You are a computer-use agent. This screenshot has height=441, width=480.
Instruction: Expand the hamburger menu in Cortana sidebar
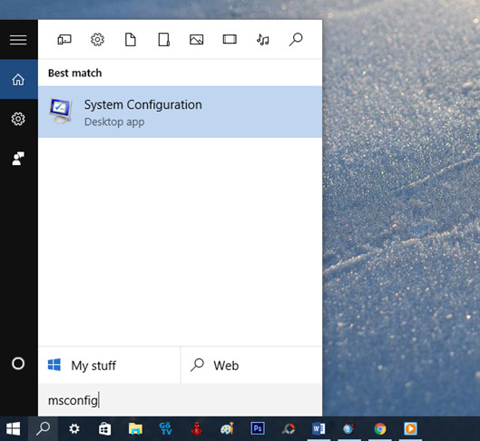pos(18,40)
